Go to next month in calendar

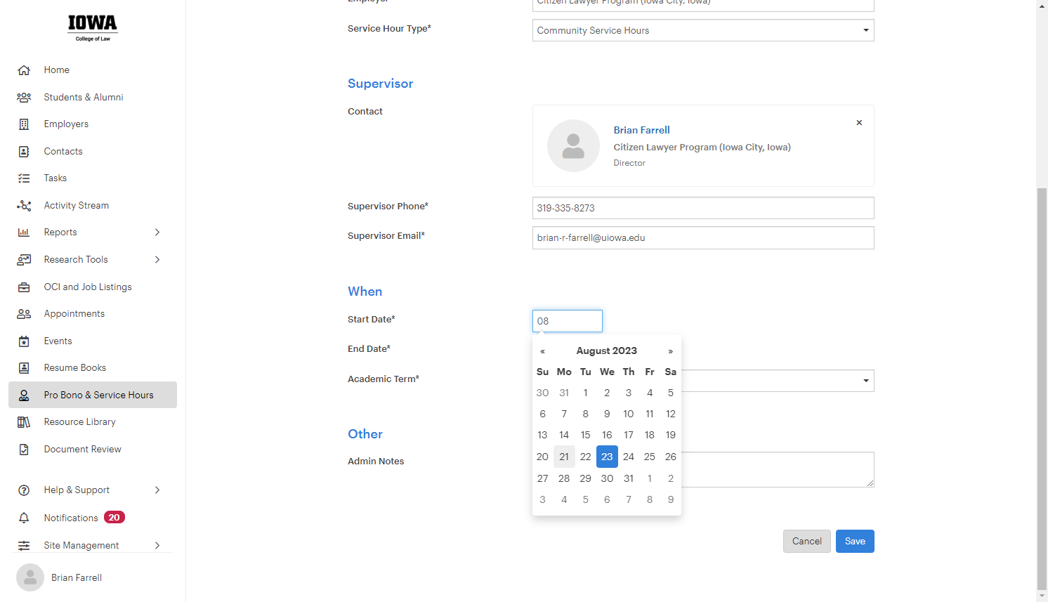click(671, 351)
